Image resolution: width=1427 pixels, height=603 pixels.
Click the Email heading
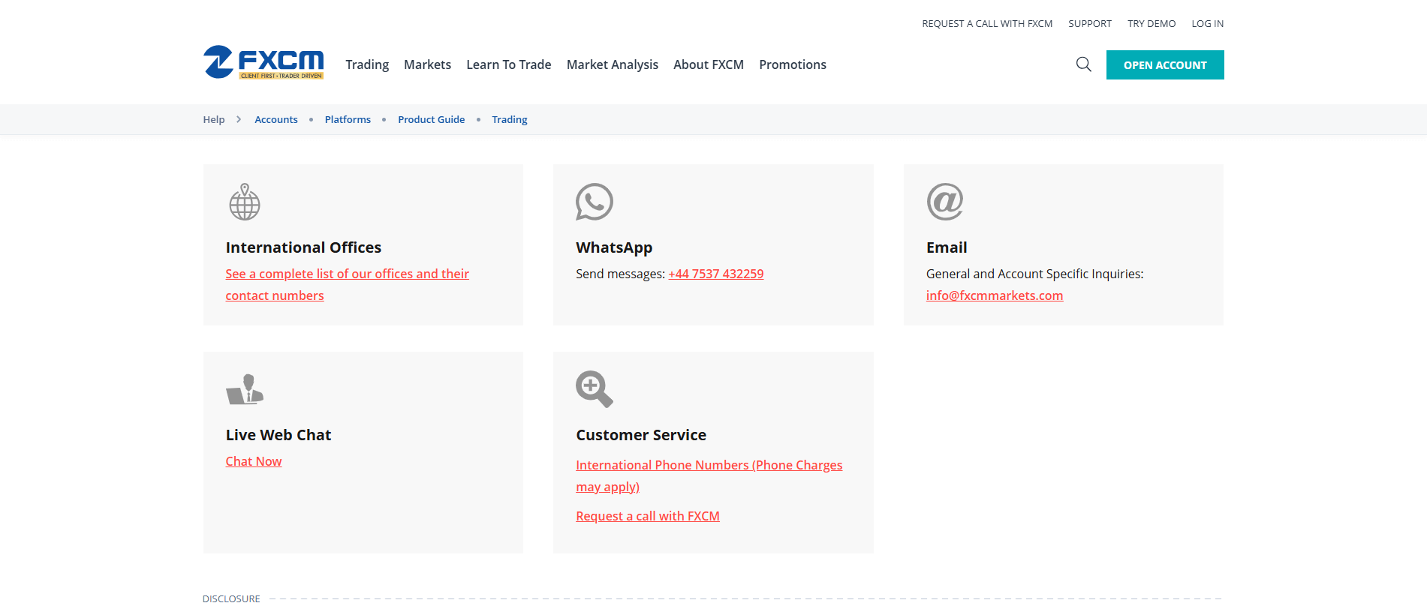tap(947, 247)
